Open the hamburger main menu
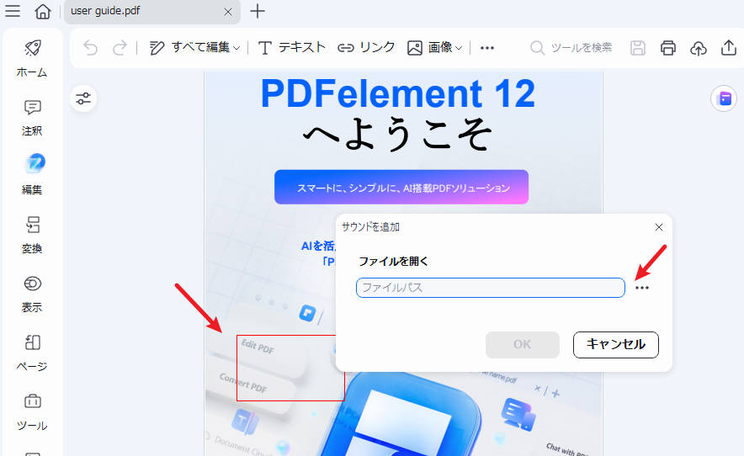 [x=13, y=11]
